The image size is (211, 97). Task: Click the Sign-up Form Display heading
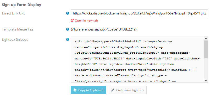21,5
